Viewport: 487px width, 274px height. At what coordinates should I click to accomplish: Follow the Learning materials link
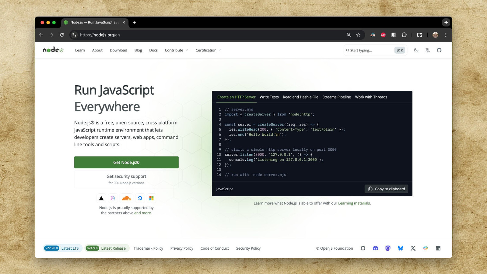[x=354, y=203]
